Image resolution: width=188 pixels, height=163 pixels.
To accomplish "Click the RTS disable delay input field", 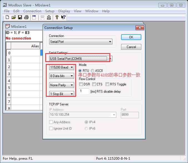I will coord(84,91).
